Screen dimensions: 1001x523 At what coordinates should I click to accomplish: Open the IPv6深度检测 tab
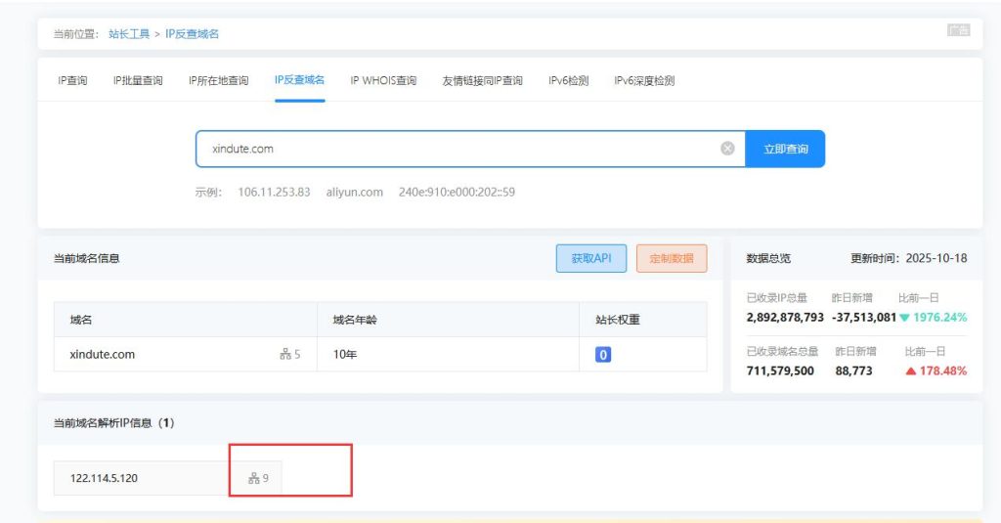[x=644, y=80]
